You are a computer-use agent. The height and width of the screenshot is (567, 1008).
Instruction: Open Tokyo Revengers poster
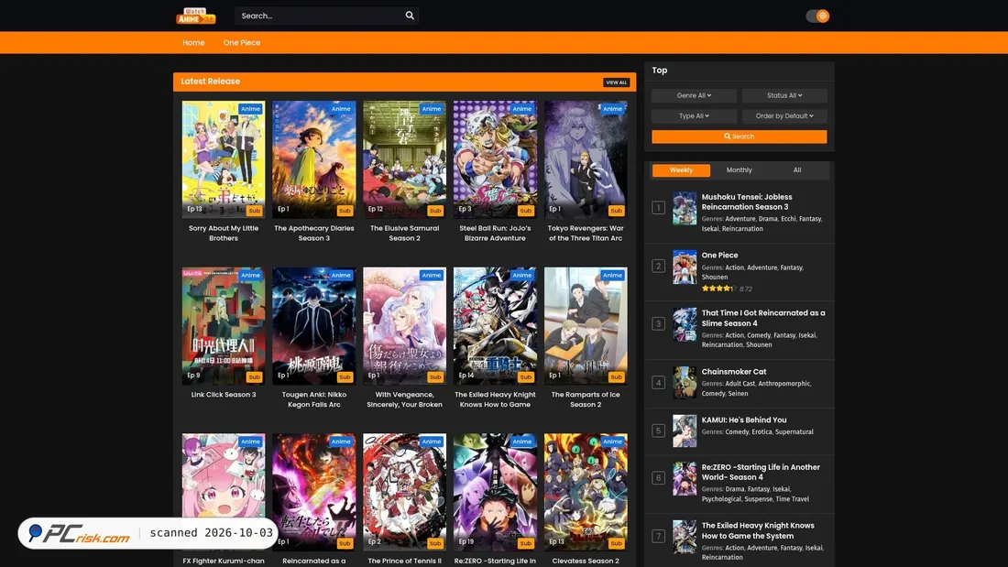(x=586, y=159)
